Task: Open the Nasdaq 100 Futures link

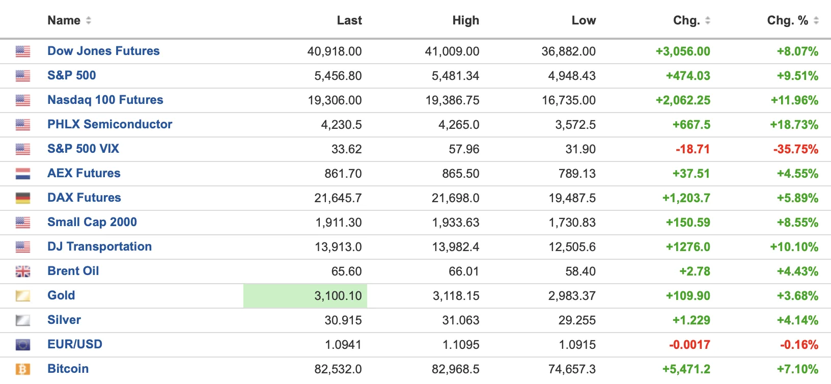Action: click(105, 100)
